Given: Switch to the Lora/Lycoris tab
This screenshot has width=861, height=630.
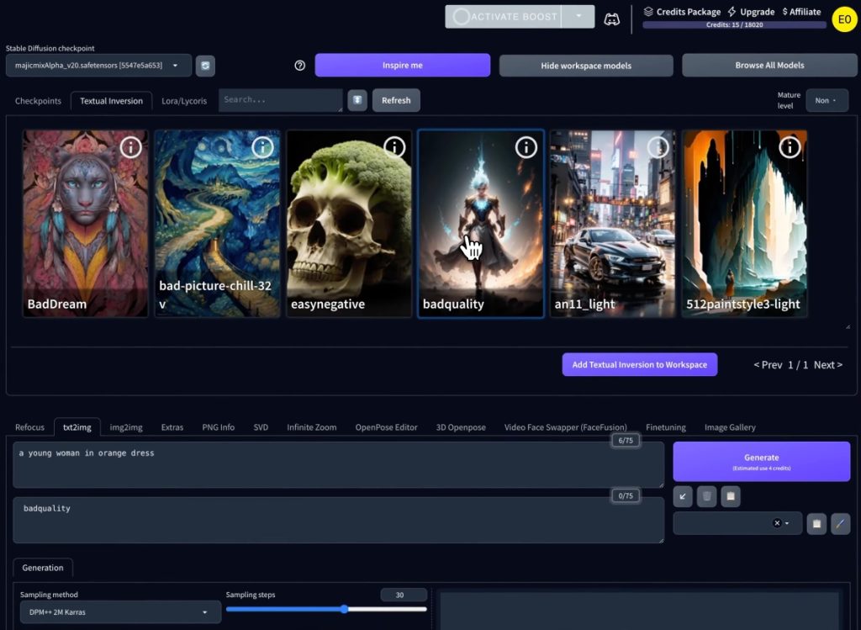Looking at the screenshot, I should click(183, 101).
